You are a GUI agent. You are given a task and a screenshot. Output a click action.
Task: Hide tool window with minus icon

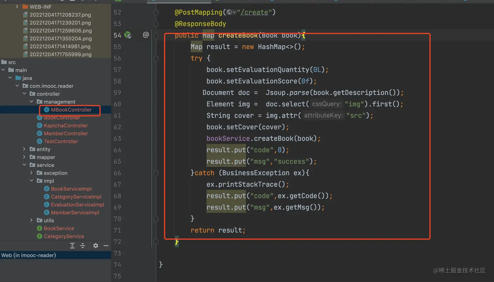pos(106,246)
